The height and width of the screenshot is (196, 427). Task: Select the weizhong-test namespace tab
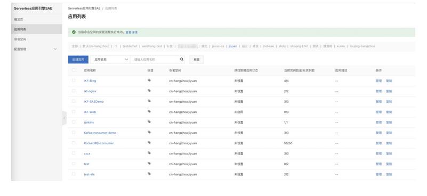coord(152,46)
